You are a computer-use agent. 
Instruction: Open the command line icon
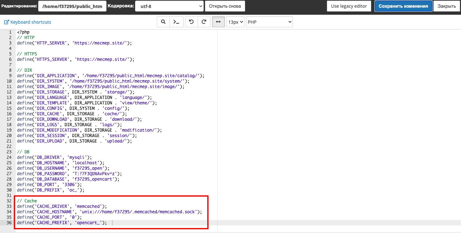176,22
